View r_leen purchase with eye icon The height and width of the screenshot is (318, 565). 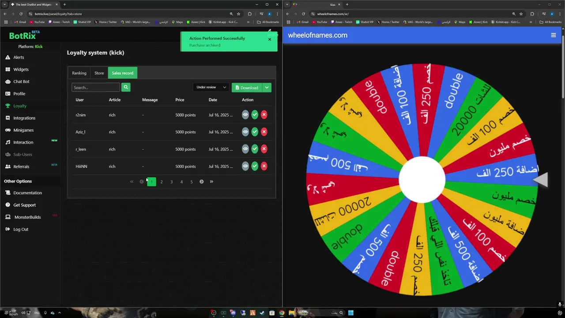[245, 149]
